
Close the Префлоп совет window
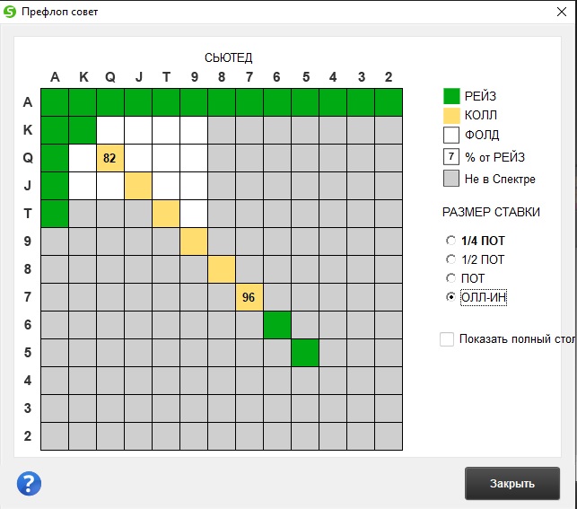click(x=562, y=12)
